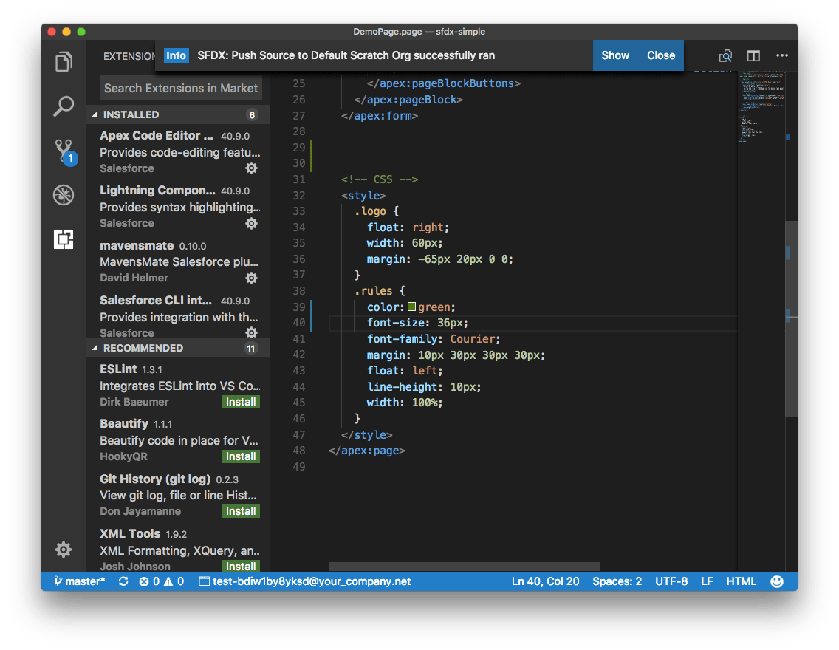Open gear menu for Apex Code Editor

252,168
